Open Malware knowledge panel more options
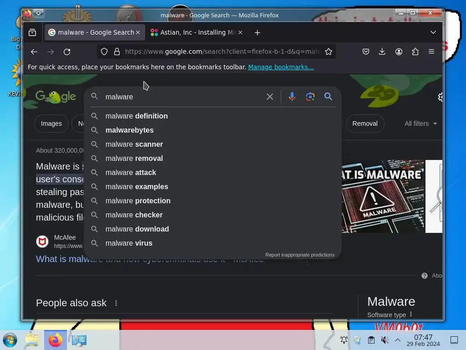The image size is (466, 350). point(411,314)
